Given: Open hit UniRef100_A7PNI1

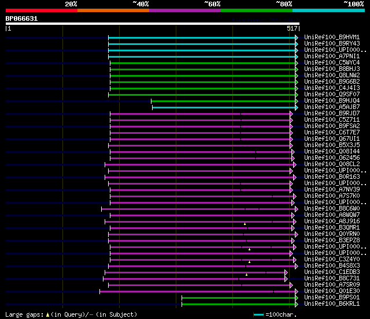Looking at the screenshot, I should pyautogui.click(x=332, y=57).
